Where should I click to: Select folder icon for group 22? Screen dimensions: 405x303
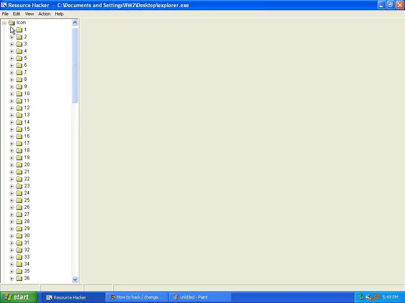[x=19, y=179]
